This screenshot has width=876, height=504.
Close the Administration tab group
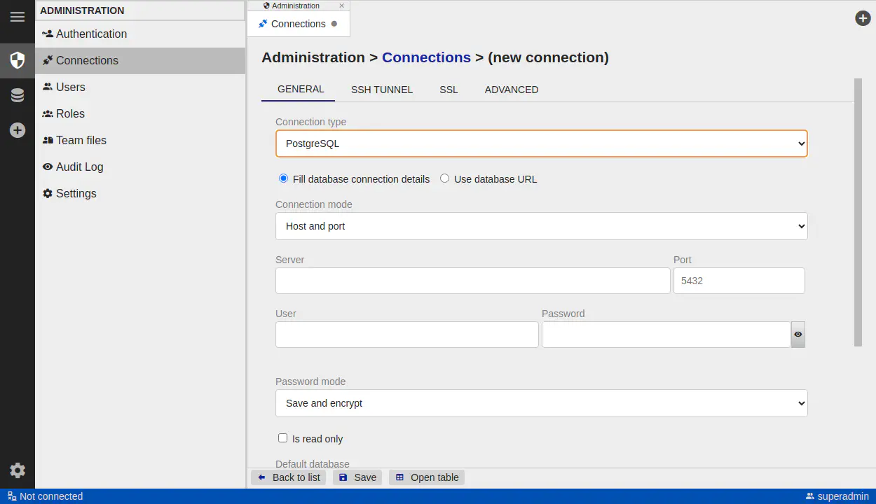(x=342, y=6)
